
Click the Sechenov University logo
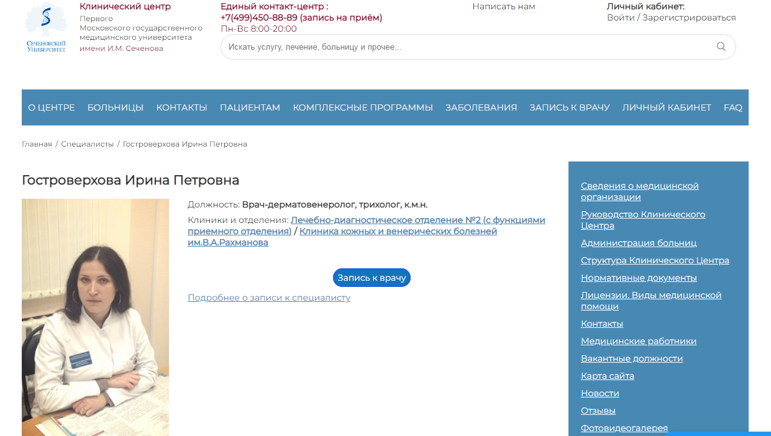(x=46, y=28)
